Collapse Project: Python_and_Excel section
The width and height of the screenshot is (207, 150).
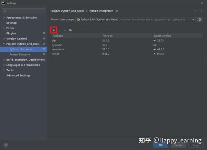(x=4, y=44)
